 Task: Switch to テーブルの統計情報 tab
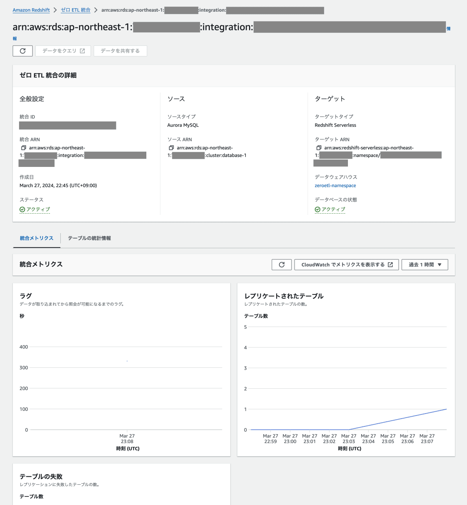[x=90, y=238]
